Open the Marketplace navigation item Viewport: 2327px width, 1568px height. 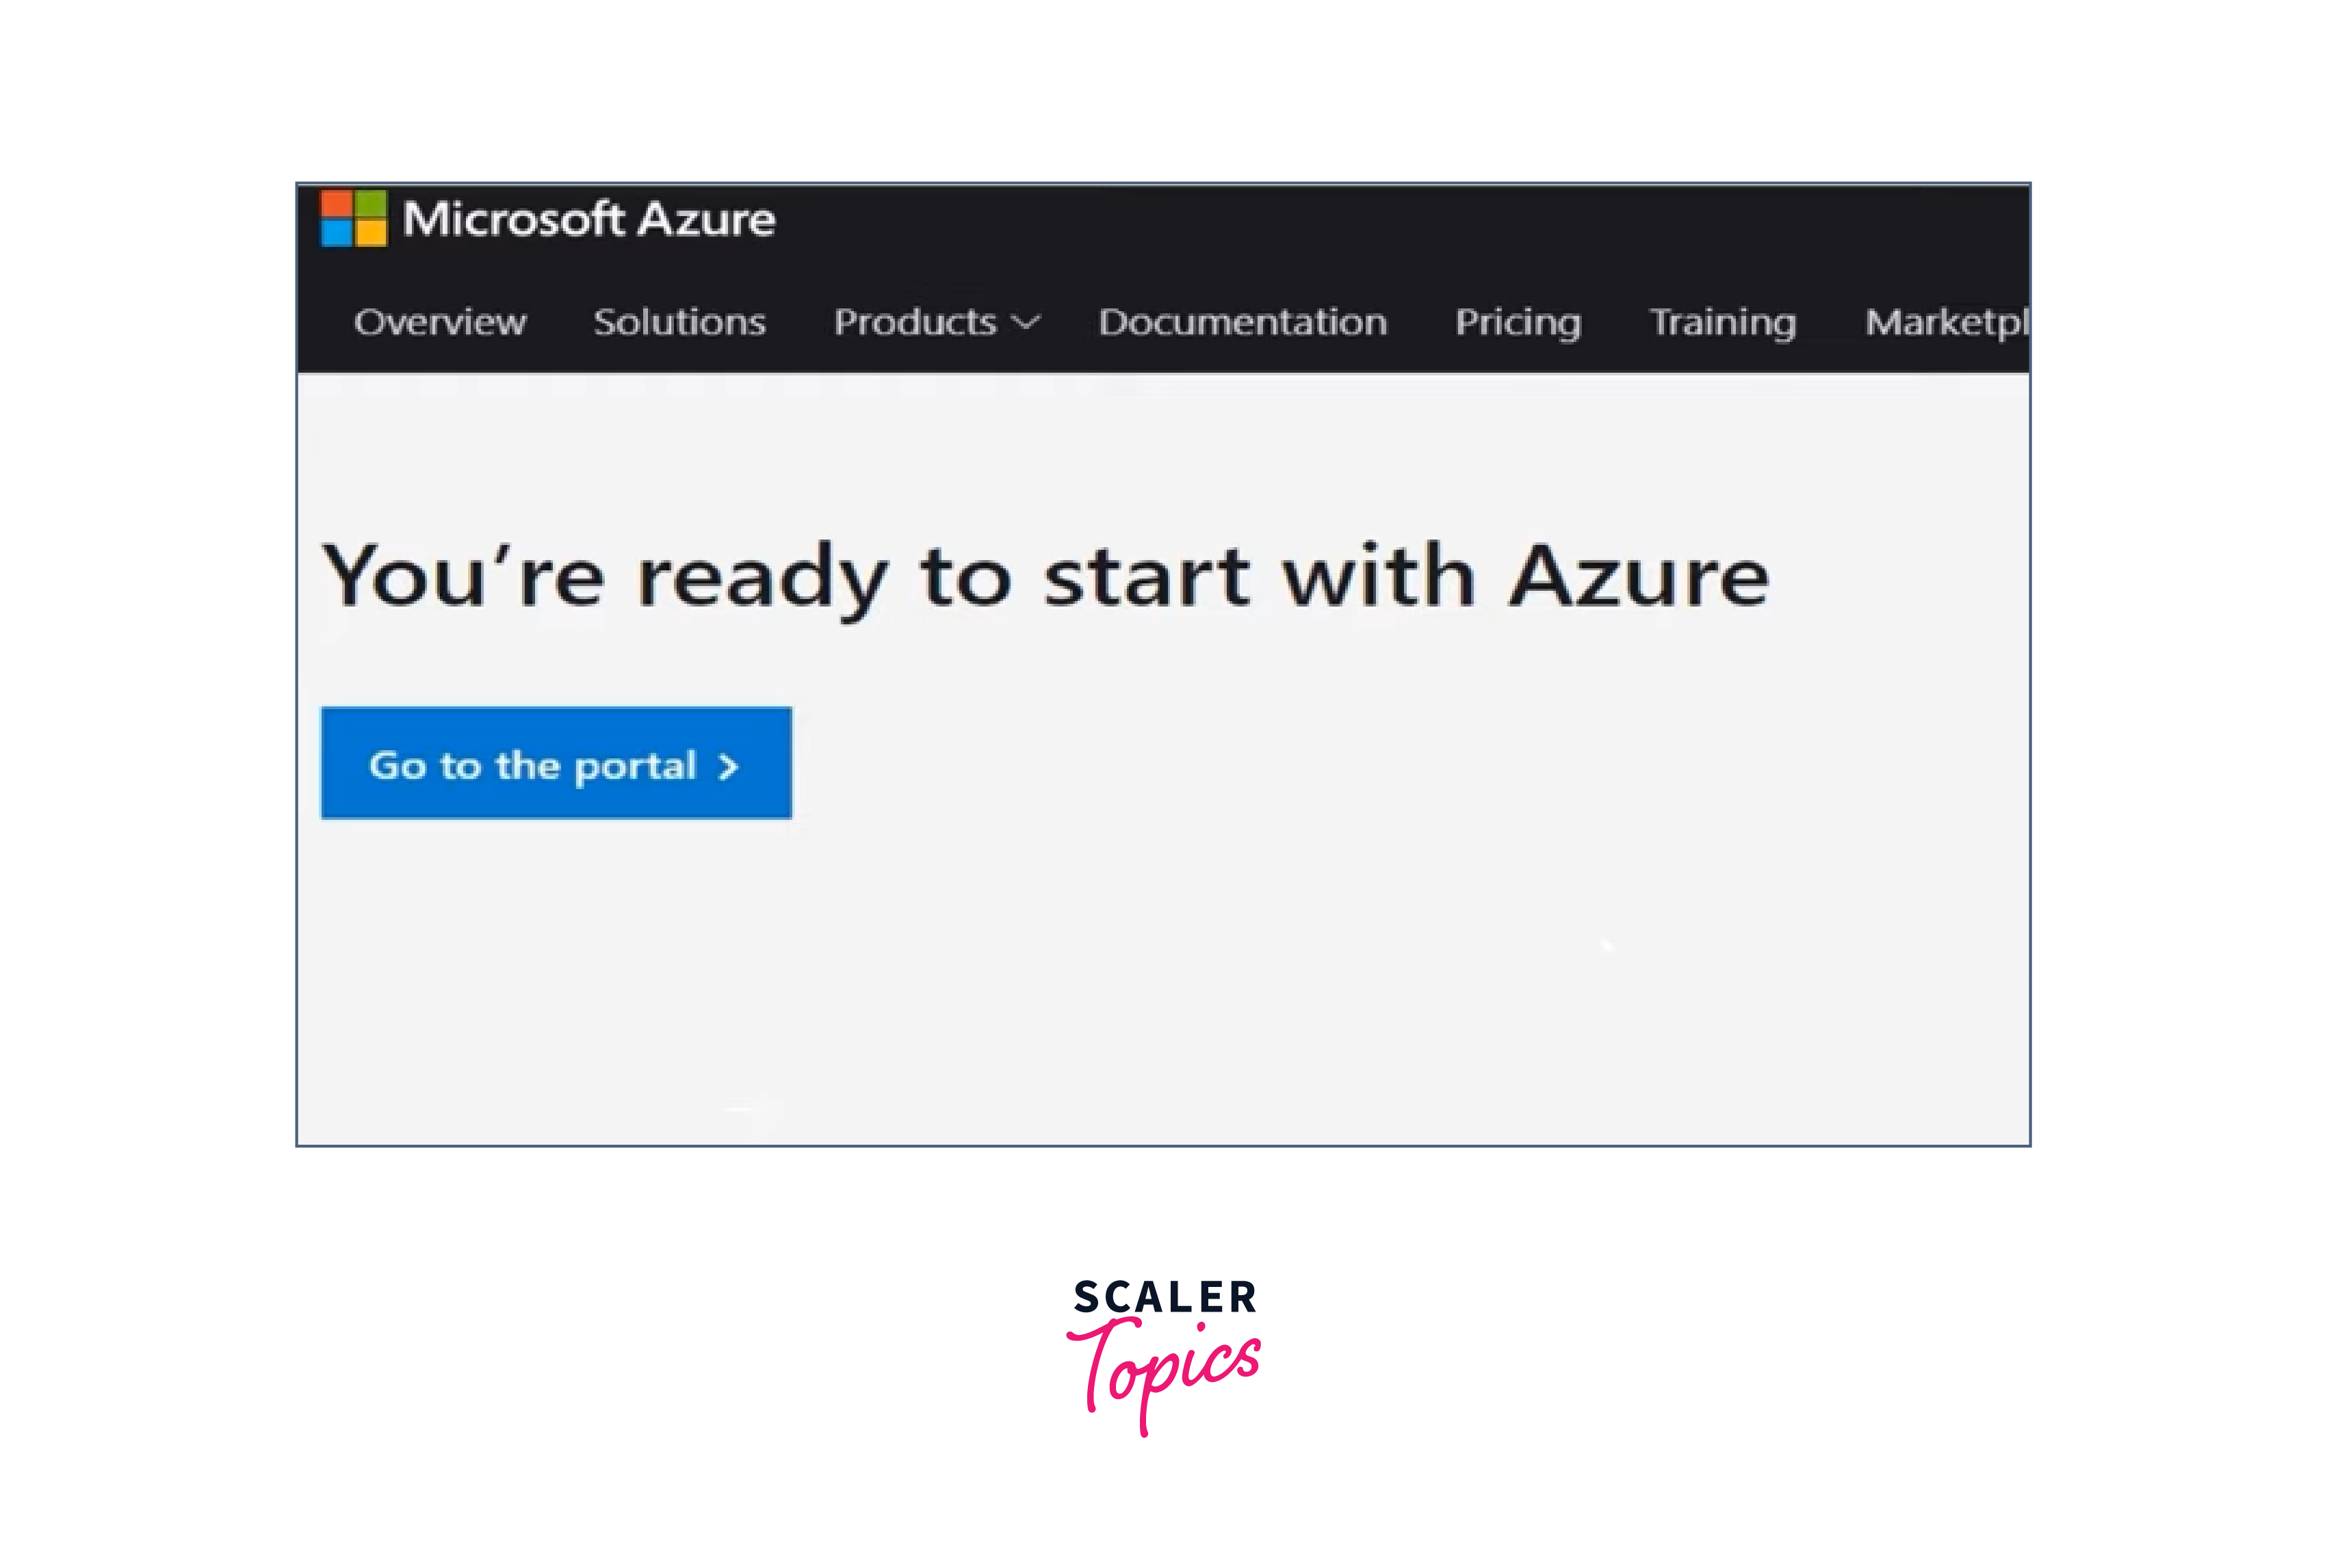[1947, 322]
